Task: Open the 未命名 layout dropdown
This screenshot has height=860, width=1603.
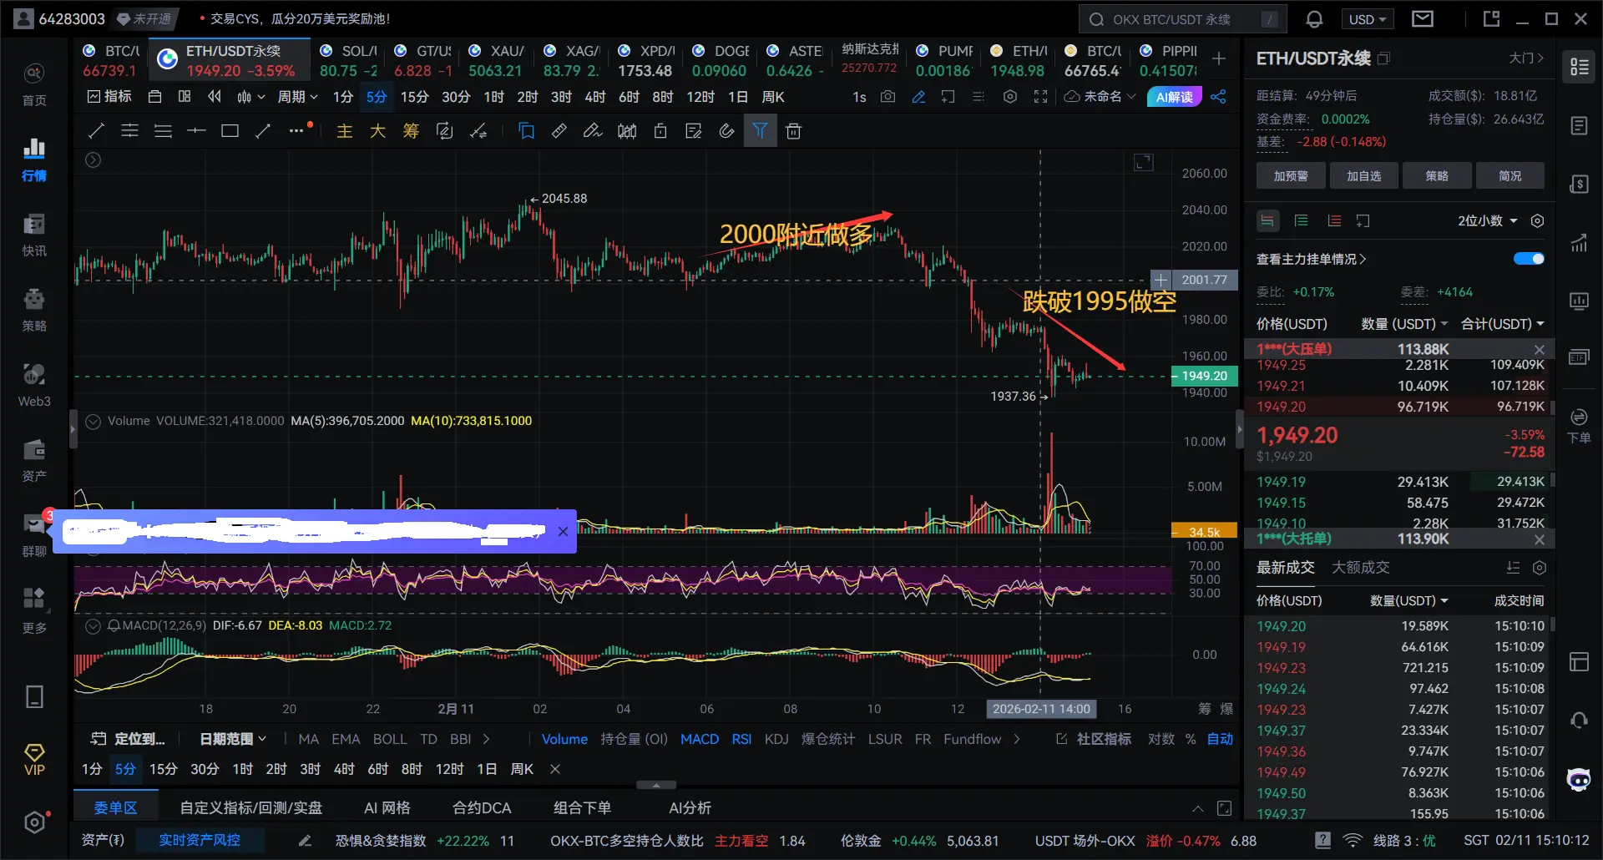Action: 1100,97
